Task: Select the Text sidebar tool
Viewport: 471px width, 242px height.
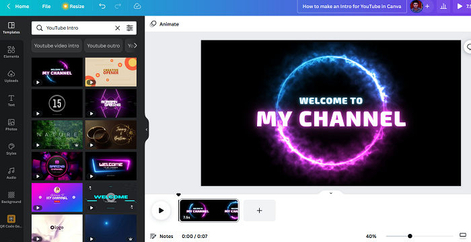Action: click(11, 101)
